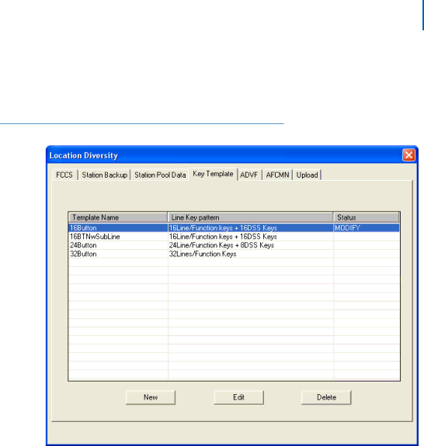Screen dimensions: 424x446
Task: Select the 24Button template row
Action: [x=234, y=245]
